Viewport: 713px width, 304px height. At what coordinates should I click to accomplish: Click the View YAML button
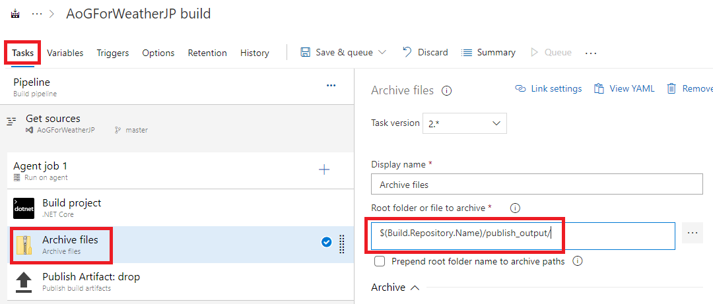624,88
